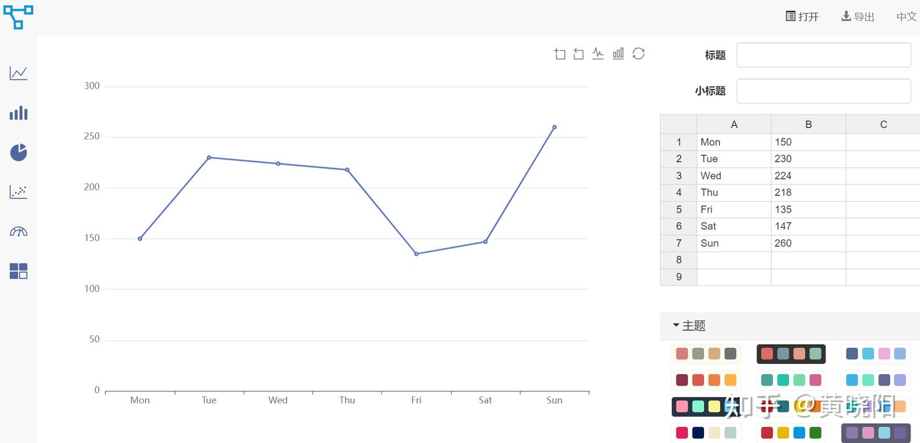This screenshot has width=920, height=443.
Task: Pick the scatter plot chart icon
Action: click(19, 191)
